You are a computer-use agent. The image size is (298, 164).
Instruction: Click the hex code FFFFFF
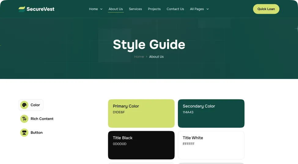tap(189, 144)
